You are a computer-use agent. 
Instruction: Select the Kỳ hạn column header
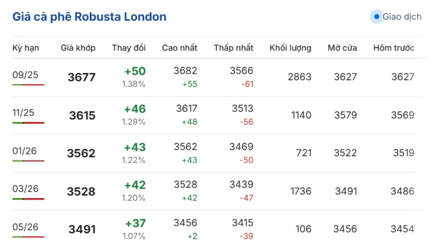[26, 48]
